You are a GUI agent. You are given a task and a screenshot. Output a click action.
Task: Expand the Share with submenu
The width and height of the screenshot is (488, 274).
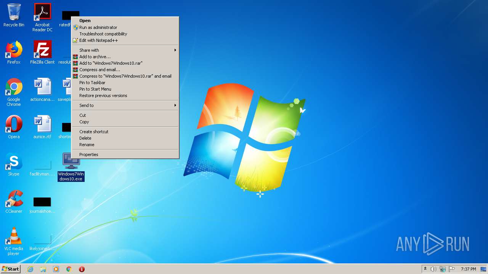click(125, 50)
